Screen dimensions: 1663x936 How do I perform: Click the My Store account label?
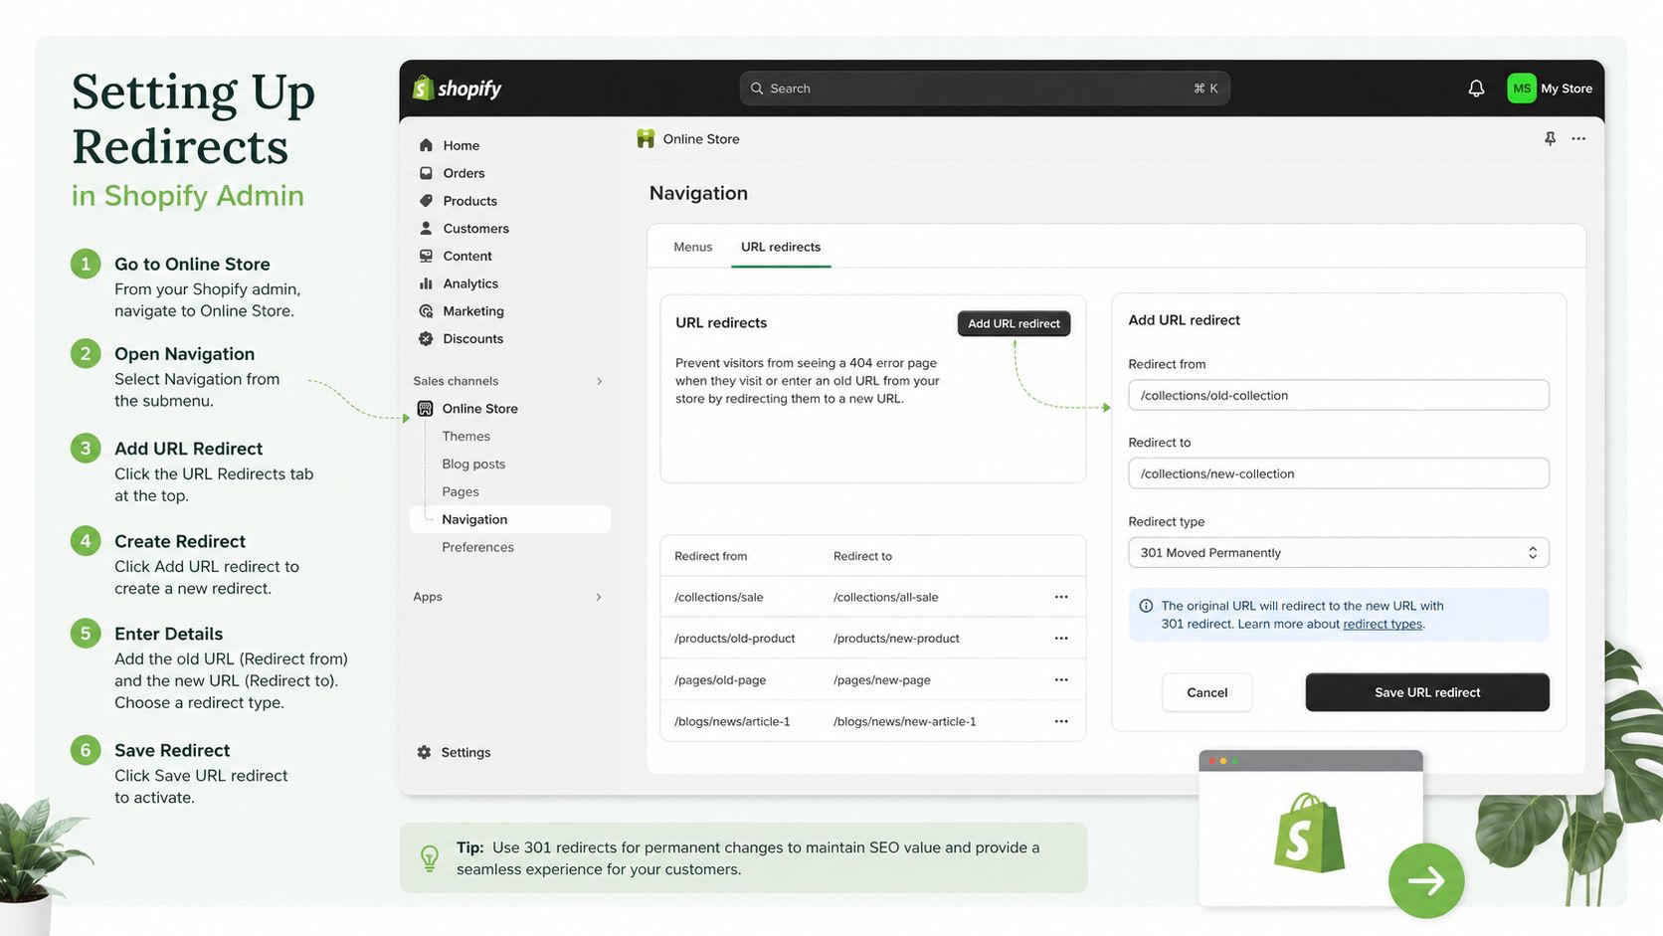click(x=1567, y=89)
